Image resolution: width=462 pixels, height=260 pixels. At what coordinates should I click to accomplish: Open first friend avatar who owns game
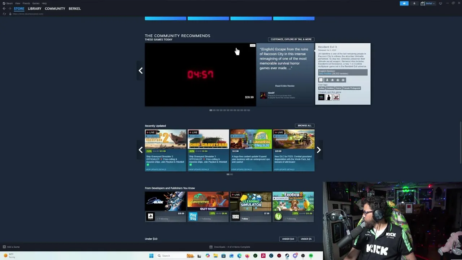pyautogui.click(x=321, y=97)
